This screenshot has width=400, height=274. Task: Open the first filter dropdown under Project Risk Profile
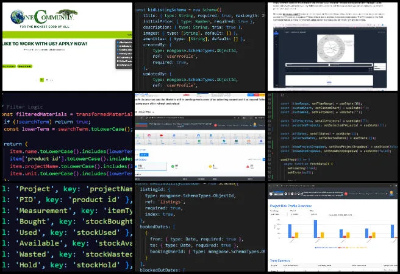tap(279, 214)
